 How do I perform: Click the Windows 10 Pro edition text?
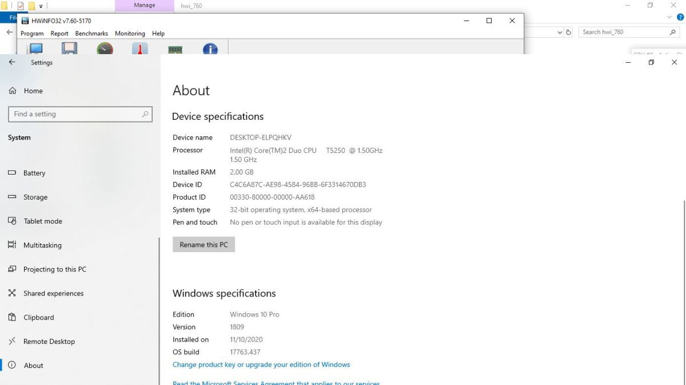[254, 314]
